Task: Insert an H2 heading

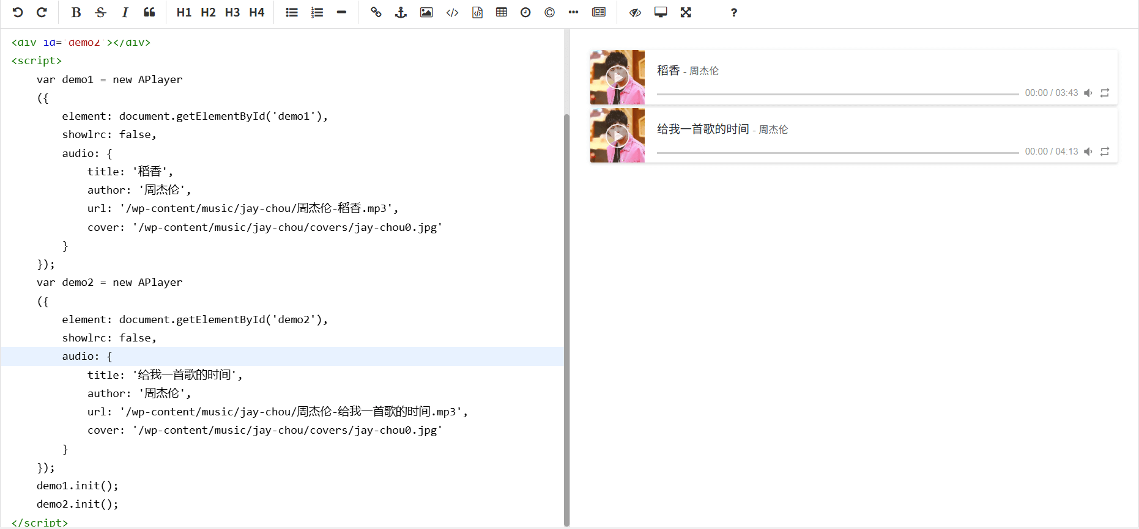Action: coord(208,12)
